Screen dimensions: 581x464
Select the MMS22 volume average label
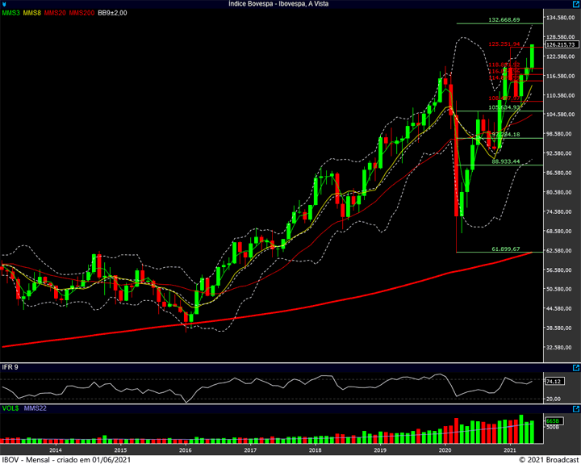click(34, 408)
